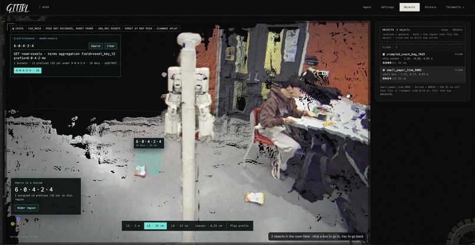Click the '60424' geohash text
This screenshot has height=245, width=475.
(x=387, y=78)
